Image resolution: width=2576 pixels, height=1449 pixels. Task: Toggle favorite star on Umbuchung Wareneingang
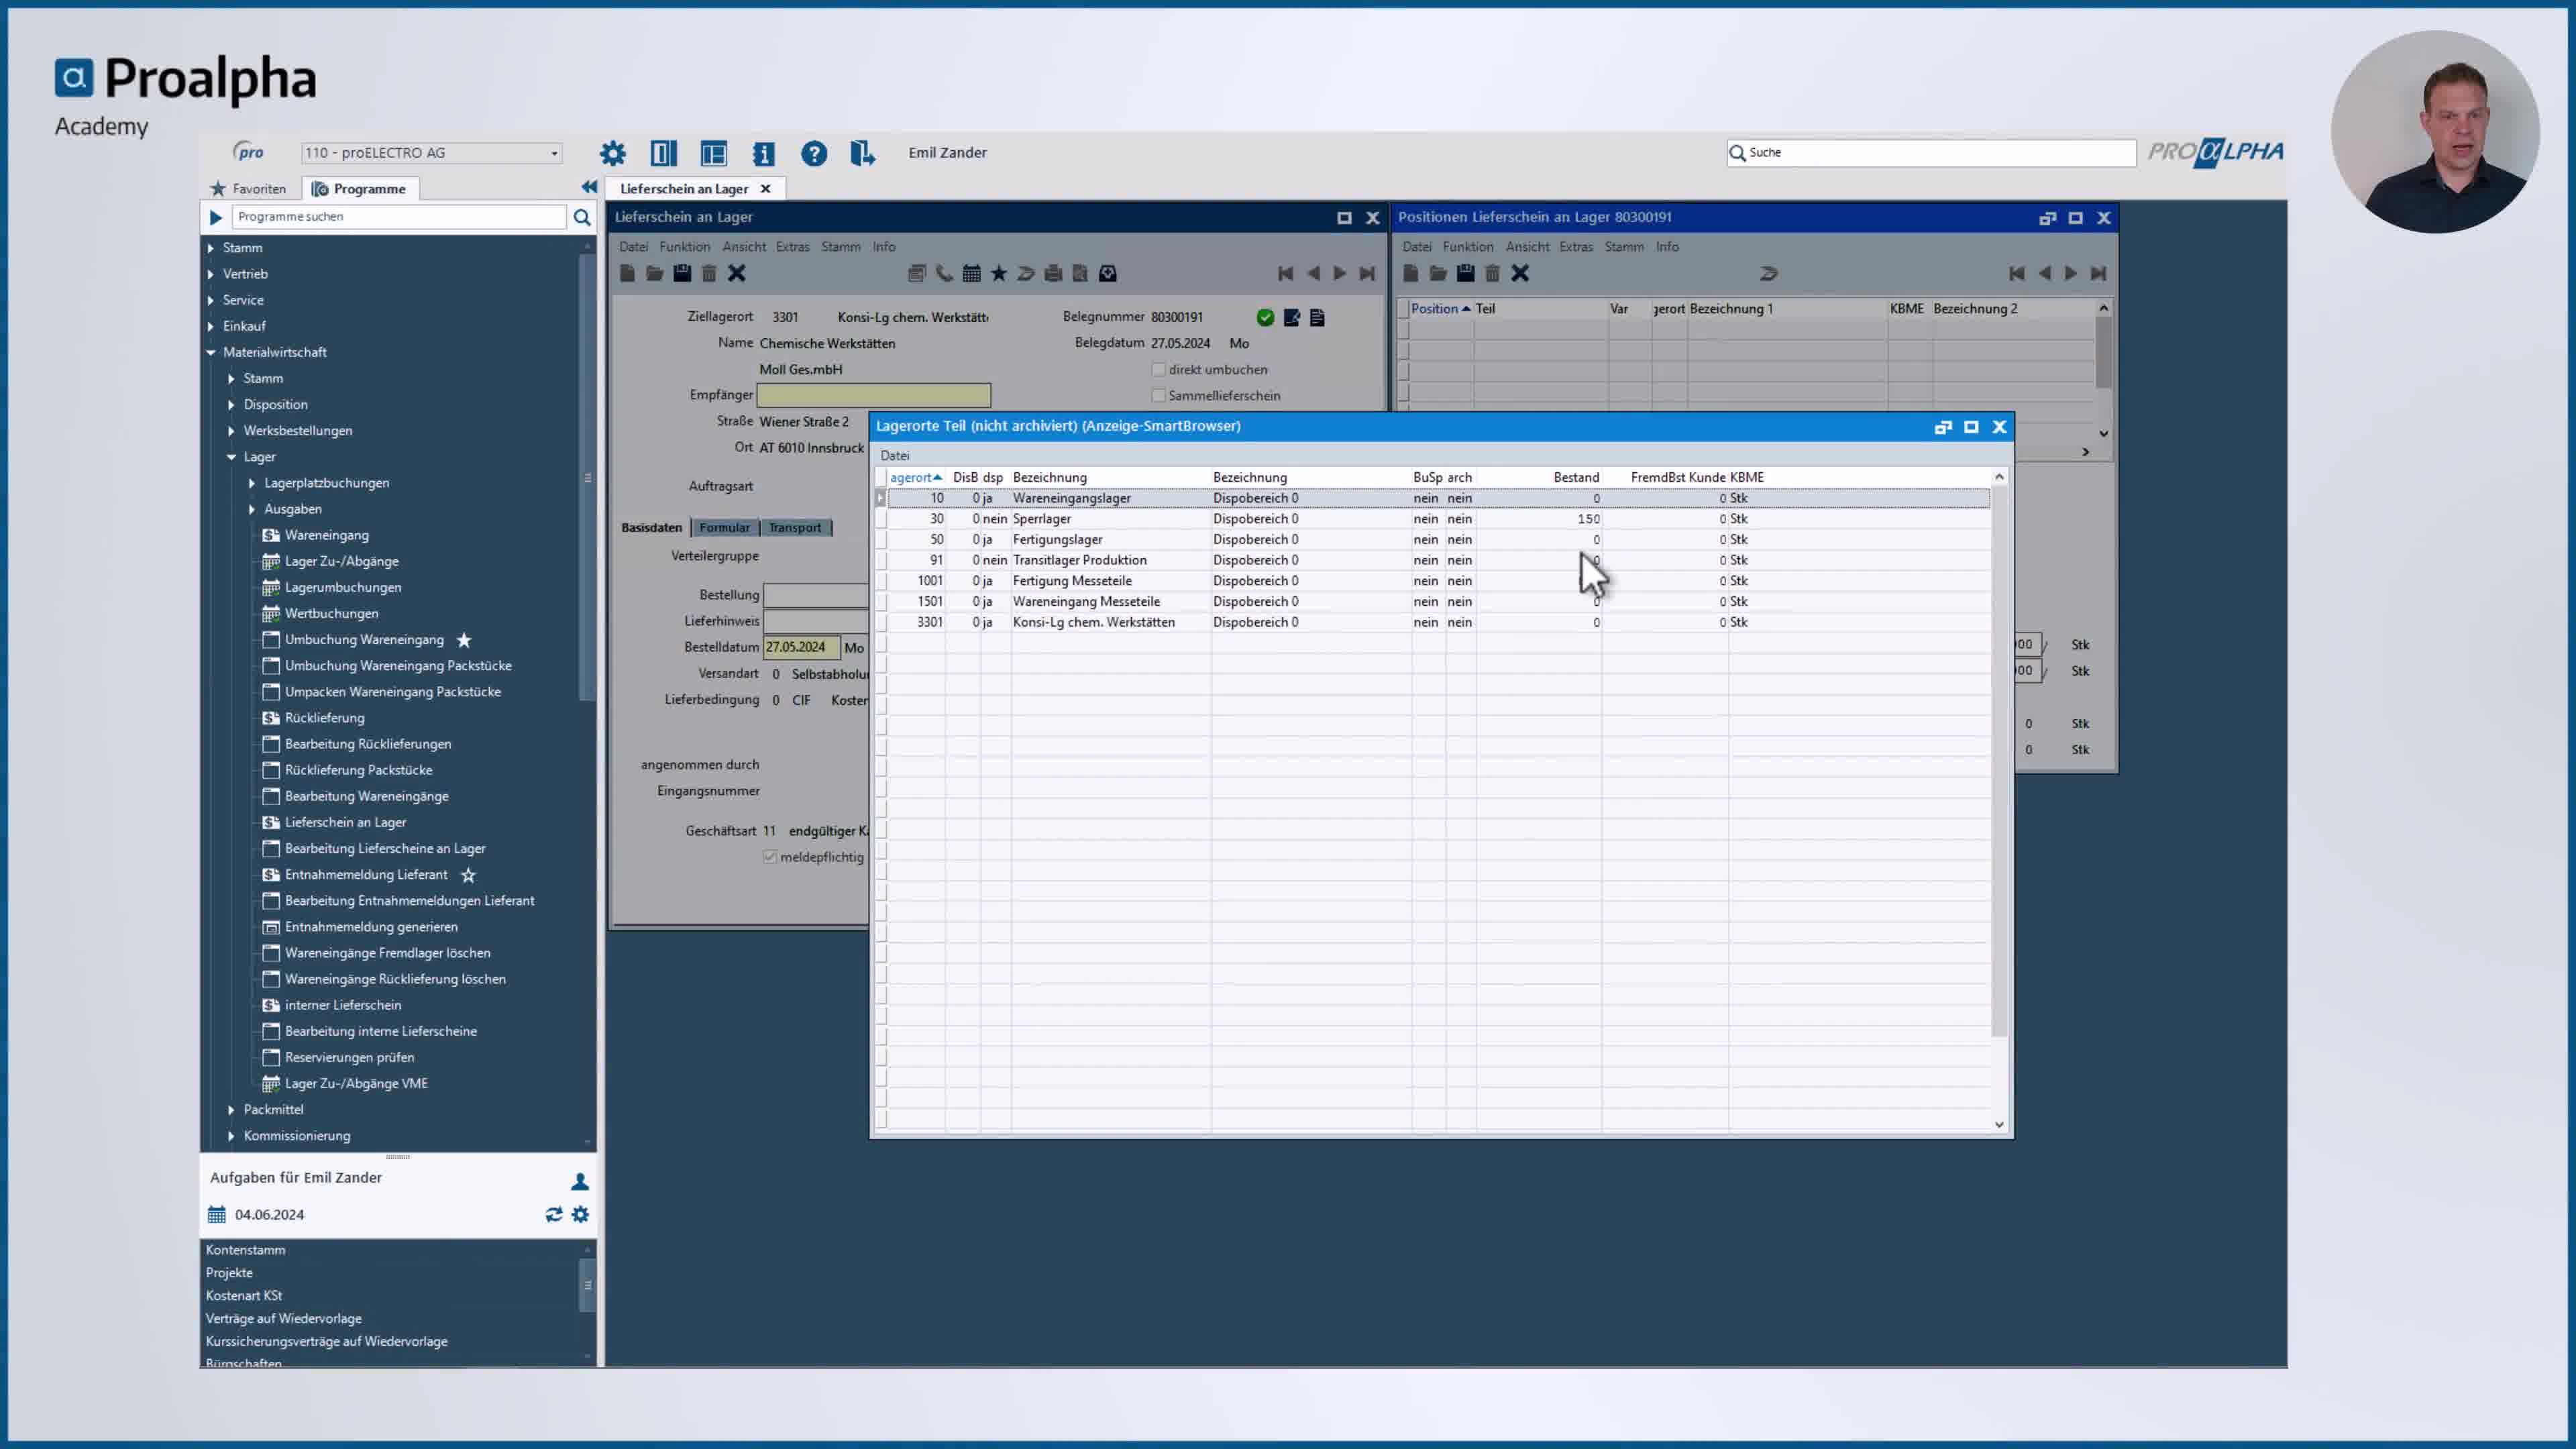click(464, 640)
